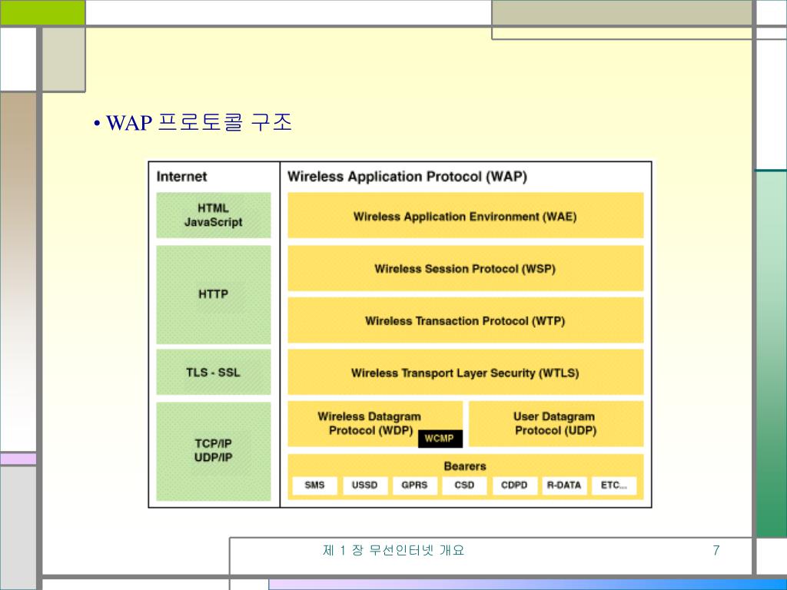Viewport: 787px width, 590px height.
Task: Select the 'TCP/IP UDP/IP' green box
Action: [214, 450]
